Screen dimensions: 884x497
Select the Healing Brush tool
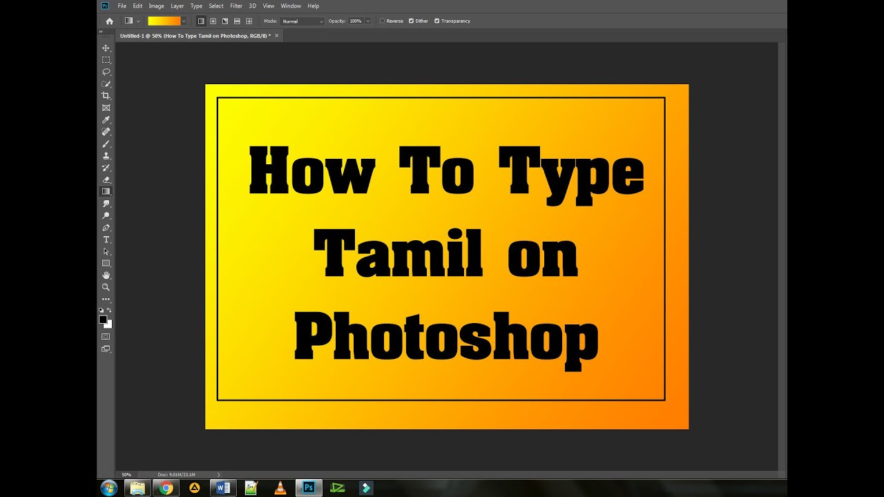click(106, 132)
